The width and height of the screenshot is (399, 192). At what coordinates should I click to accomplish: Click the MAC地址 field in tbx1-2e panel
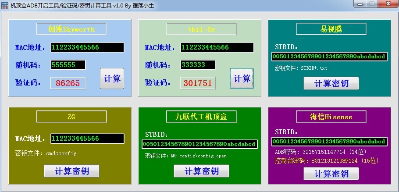pyautogui.click(x=217, y=47)
